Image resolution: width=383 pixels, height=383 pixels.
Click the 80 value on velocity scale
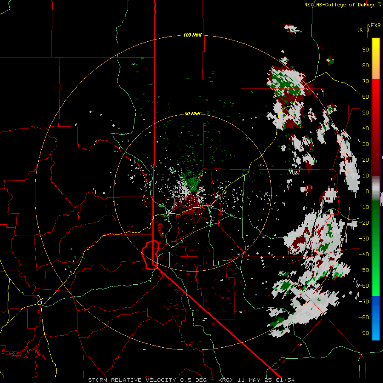[366, 65]
